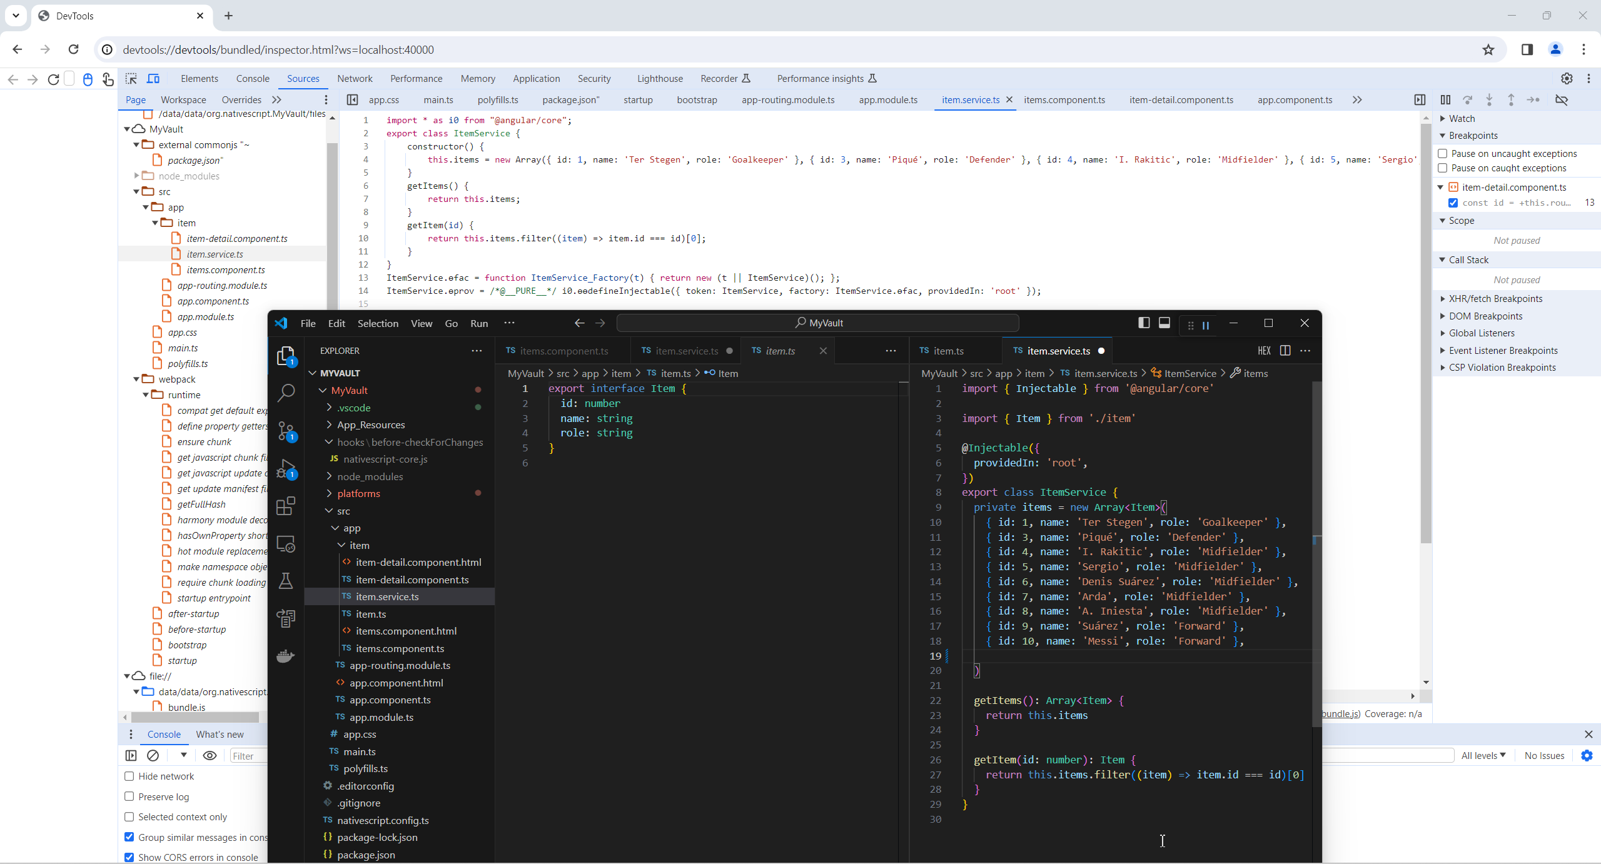Uncheck the item-detail breakpoint on line 13
1601x864 pixels.
point(1453,203)
